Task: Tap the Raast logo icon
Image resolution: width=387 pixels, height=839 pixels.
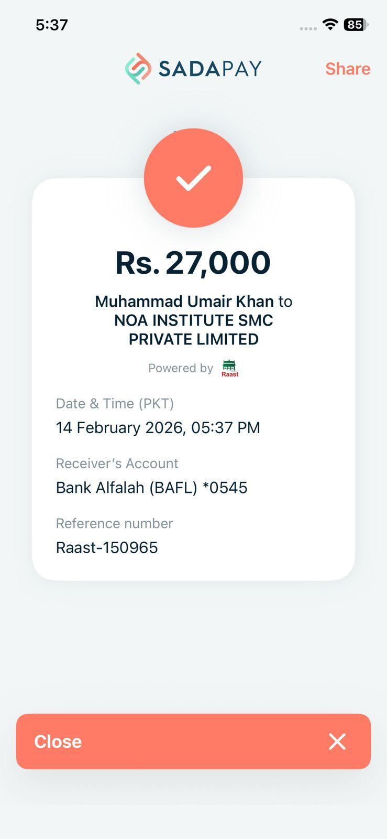Action: coord(229,368)
